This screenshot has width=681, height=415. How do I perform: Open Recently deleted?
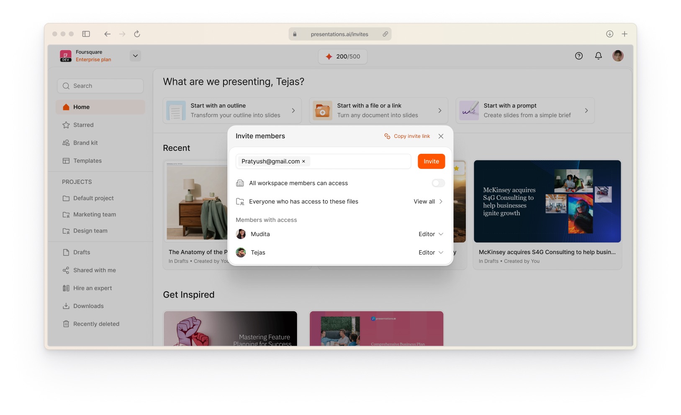point(100,324)
